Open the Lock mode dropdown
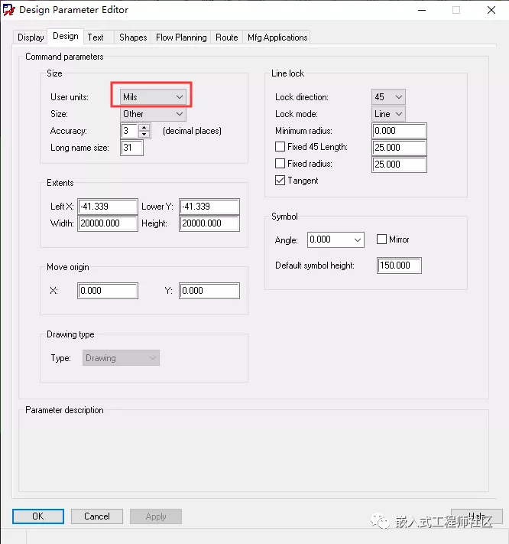 coord(388,114)
